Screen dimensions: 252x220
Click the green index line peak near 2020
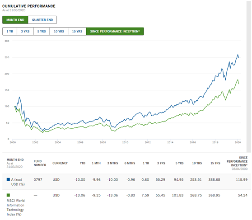coord(238,80)
